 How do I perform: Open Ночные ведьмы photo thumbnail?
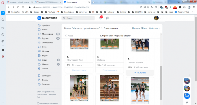pyautogui.click(x=140, y=45)
